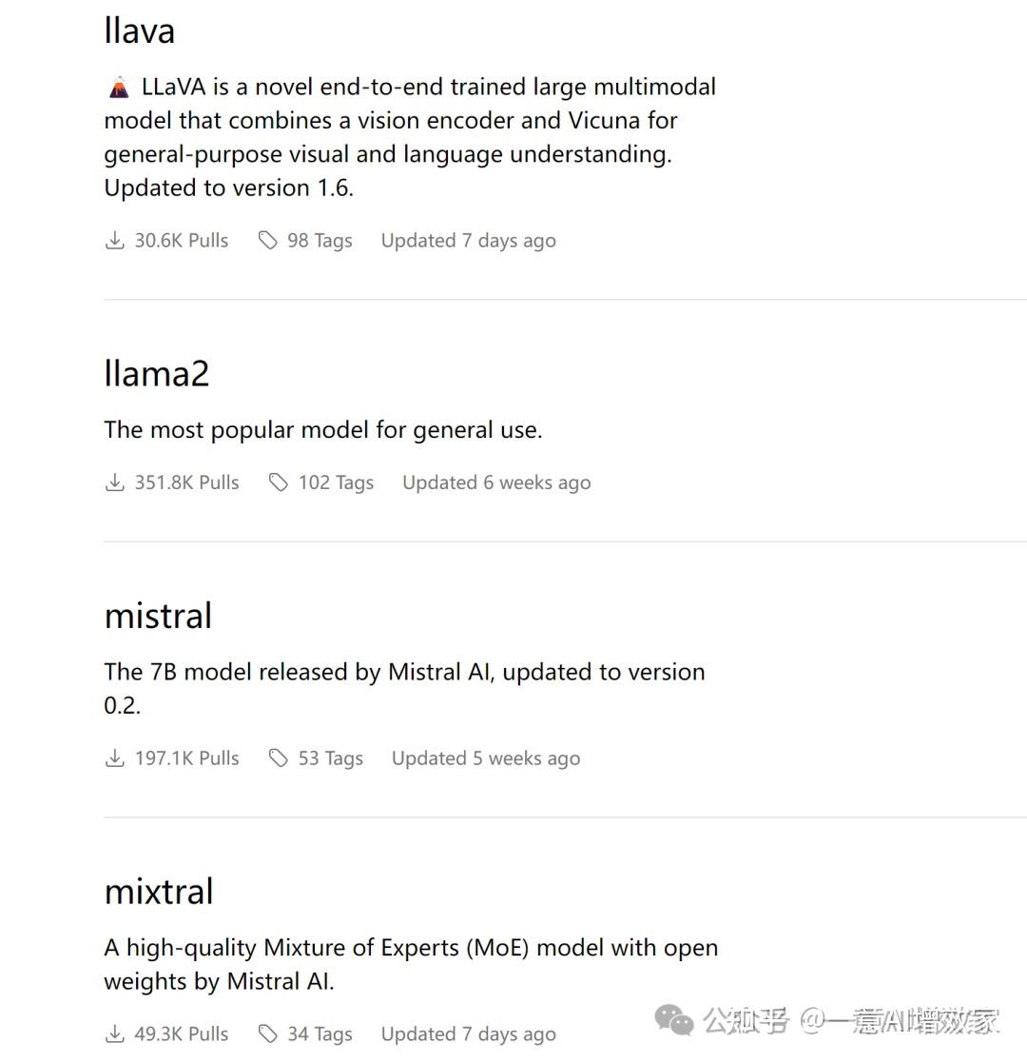The height and width of the screenshot is (1063, 1027).
Task: Click the WeChat logo in the watermark
Action: pyautogui.click(x=674, y=1022)
